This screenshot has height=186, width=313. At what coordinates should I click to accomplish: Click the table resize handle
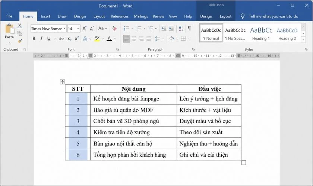click(244, 163)
